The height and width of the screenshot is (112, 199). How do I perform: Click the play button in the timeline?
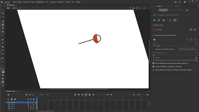click(111, 95)
